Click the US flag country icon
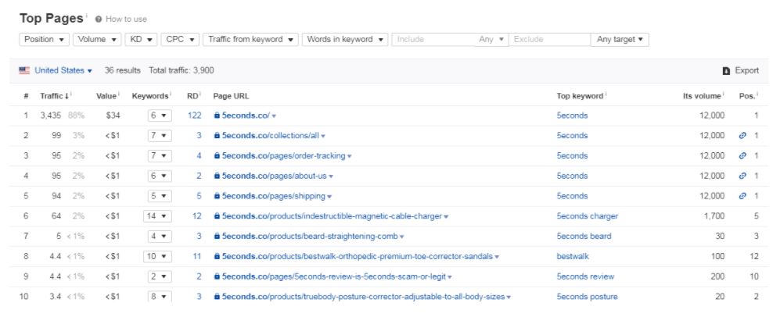 pyautogui.click(x=24, y=70)
